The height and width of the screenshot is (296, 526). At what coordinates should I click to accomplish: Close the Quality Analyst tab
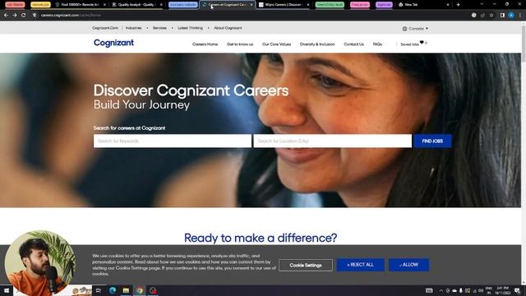(x=161, y=5)
